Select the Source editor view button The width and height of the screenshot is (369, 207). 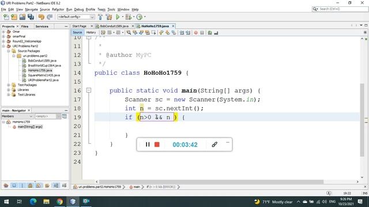(77, 32)
